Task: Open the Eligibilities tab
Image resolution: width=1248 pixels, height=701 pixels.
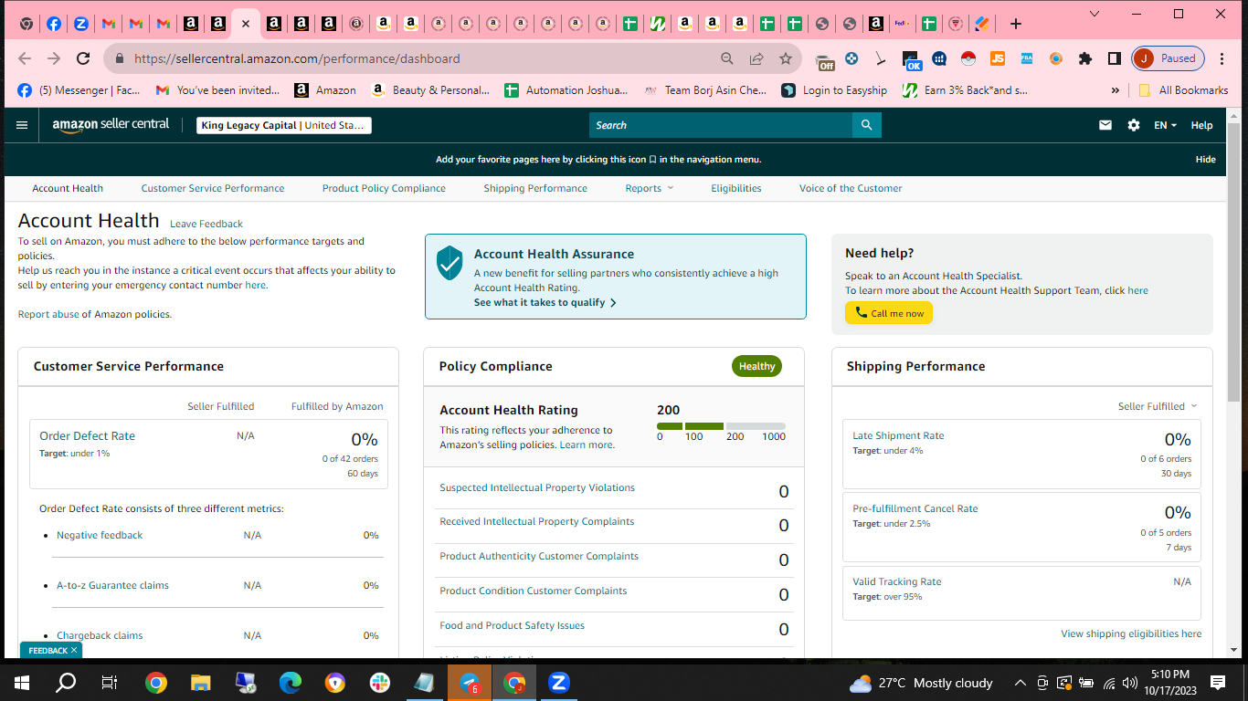Action: click(736, 188)
